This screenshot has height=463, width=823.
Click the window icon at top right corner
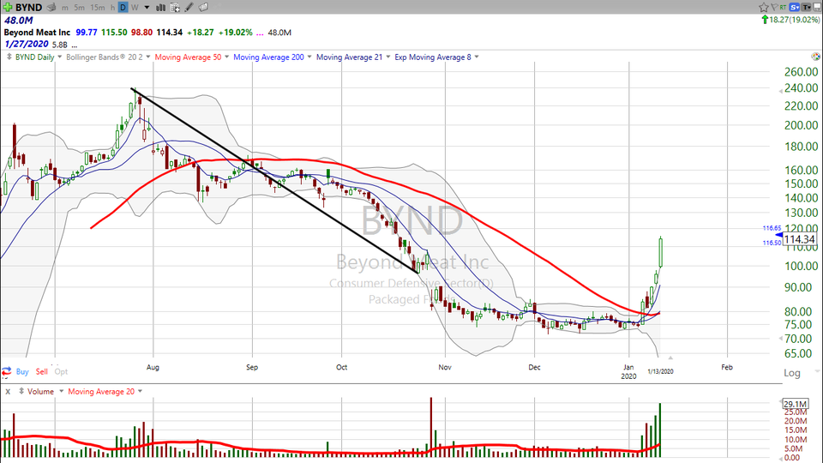pos(817,7)
